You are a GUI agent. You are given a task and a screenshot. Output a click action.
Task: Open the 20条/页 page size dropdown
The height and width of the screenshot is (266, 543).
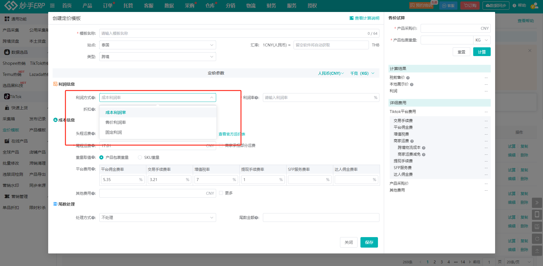[519, 262]
